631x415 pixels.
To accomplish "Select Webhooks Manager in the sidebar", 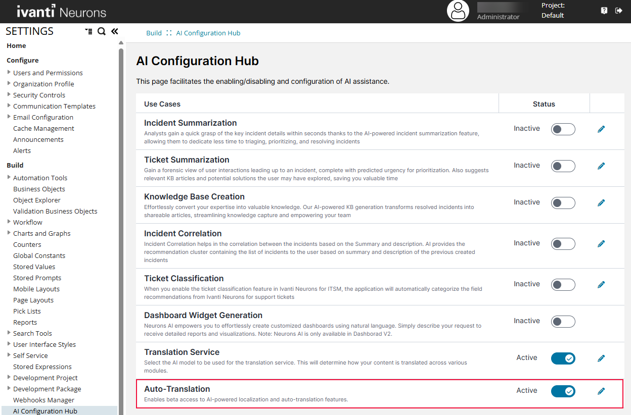I will click(43, 400).
